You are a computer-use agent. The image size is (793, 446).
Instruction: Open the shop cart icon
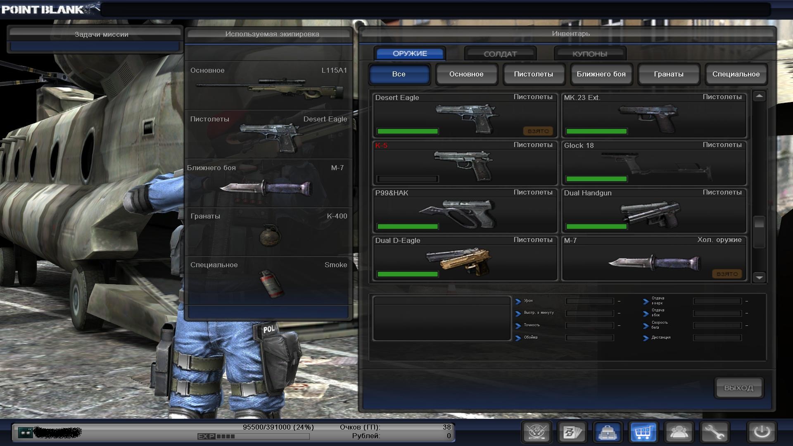pos(643,432)
